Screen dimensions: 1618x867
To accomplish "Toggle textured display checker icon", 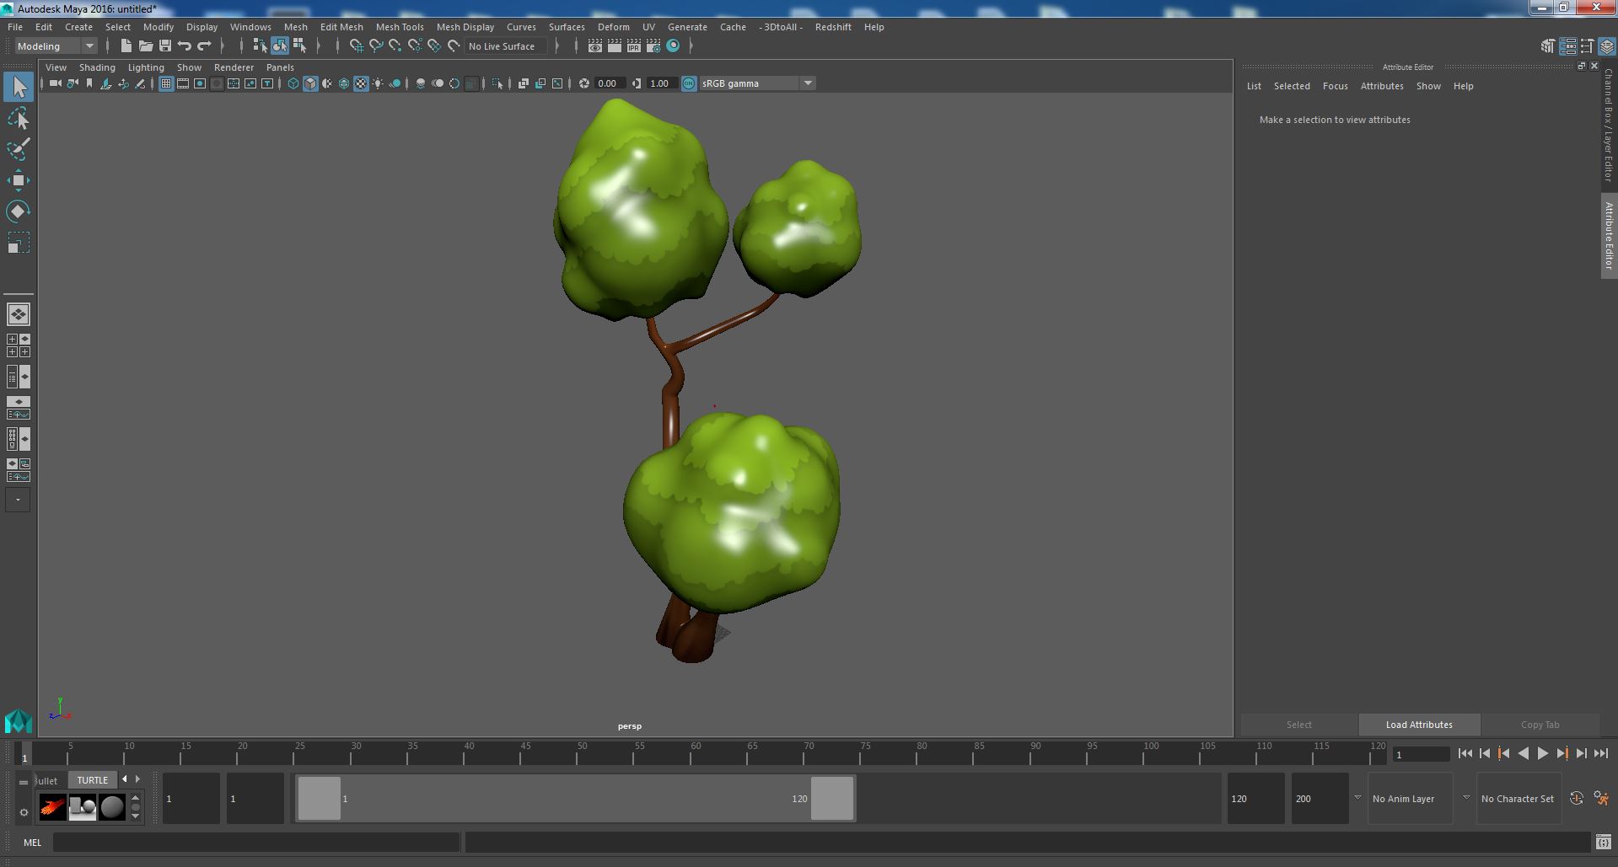I will (361, 83).
